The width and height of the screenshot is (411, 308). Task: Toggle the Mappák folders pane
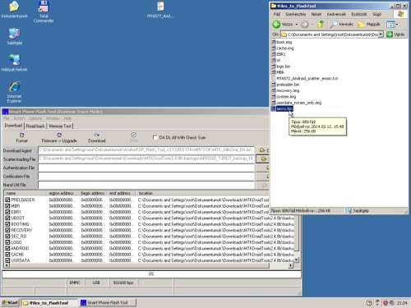(x=369, y=25)
